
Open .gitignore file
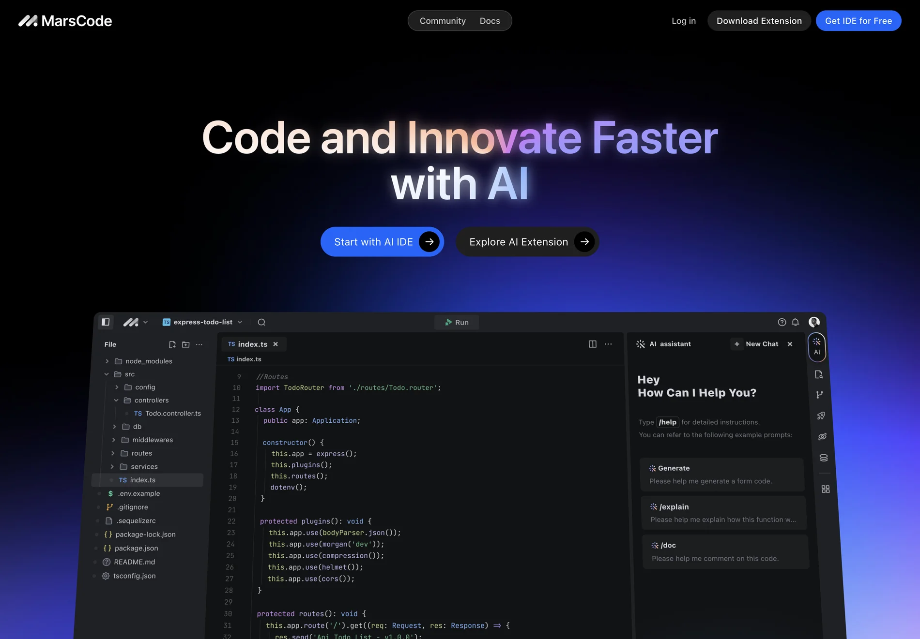point(127,507)
